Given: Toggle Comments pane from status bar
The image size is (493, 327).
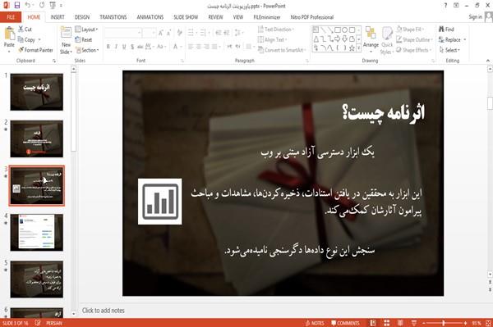Looking at the screenshot, I should point(345,323).
